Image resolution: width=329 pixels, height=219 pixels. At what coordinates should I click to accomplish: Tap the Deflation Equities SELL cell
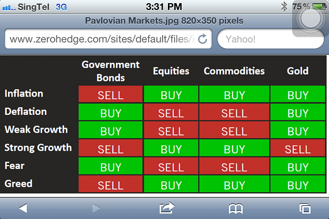171,112
